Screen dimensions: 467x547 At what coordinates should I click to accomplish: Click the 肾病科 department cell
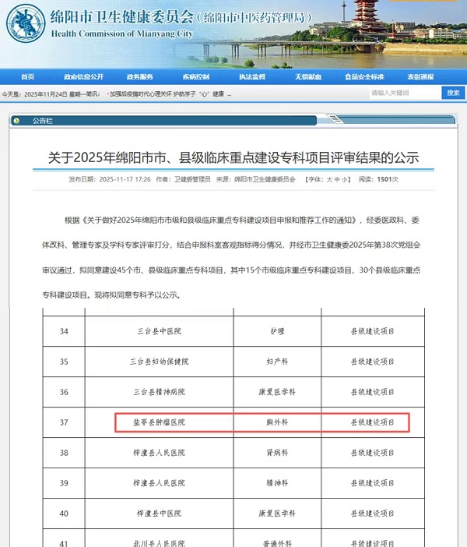[277, 453]
